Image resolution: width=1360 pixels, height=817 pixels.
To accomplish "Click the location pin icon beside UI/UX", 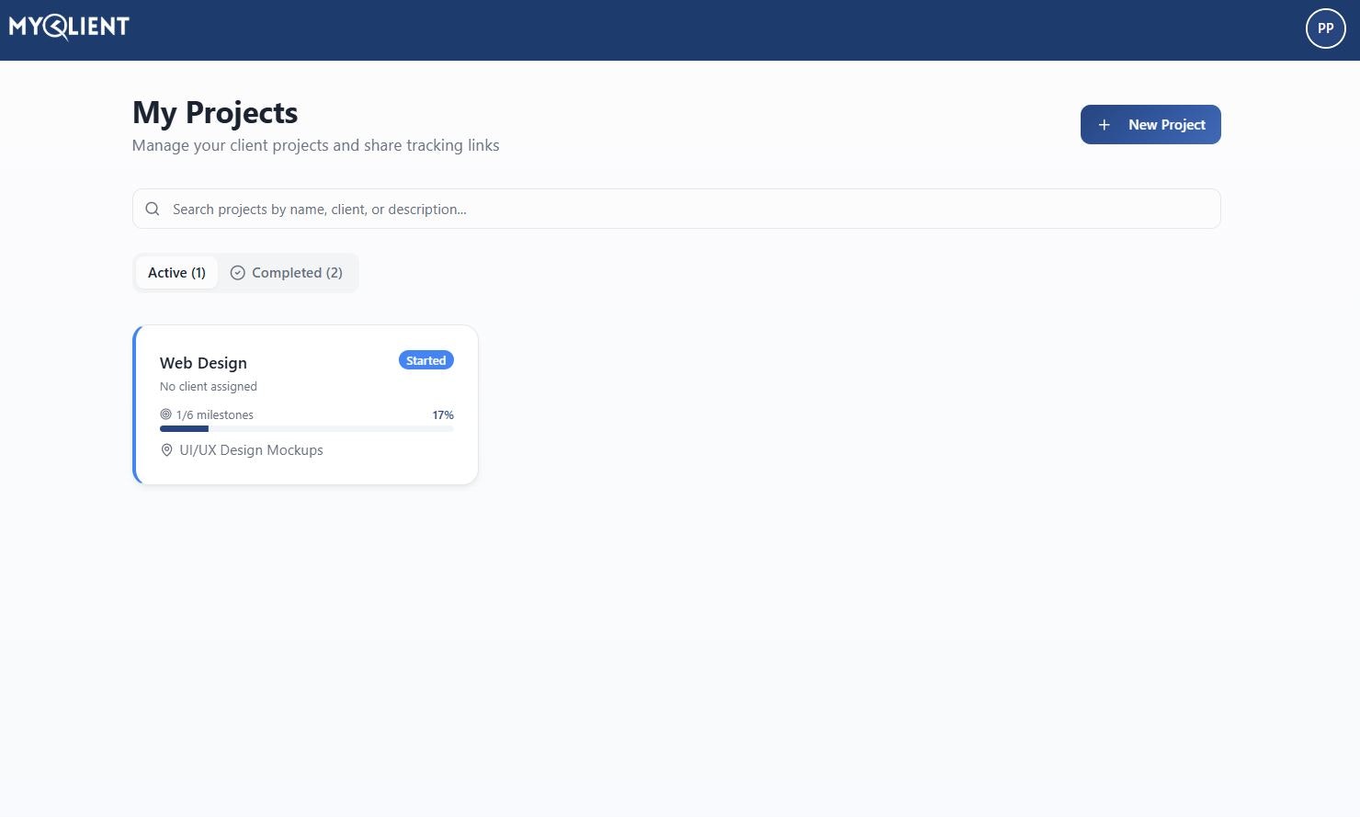I will (166, 450).
